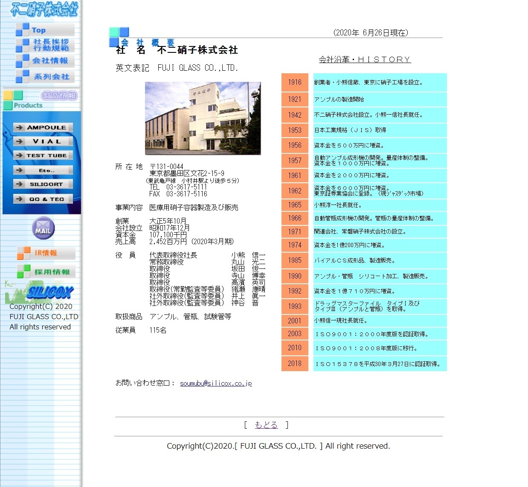Click the round MAIL icon
This screenshot has width=528, height=487.
click(43, 228)
